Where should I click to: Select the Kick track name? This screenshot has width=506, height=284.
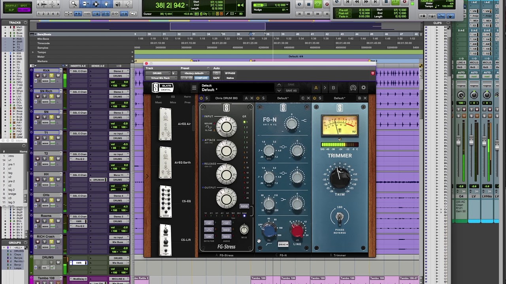point(46,71)
